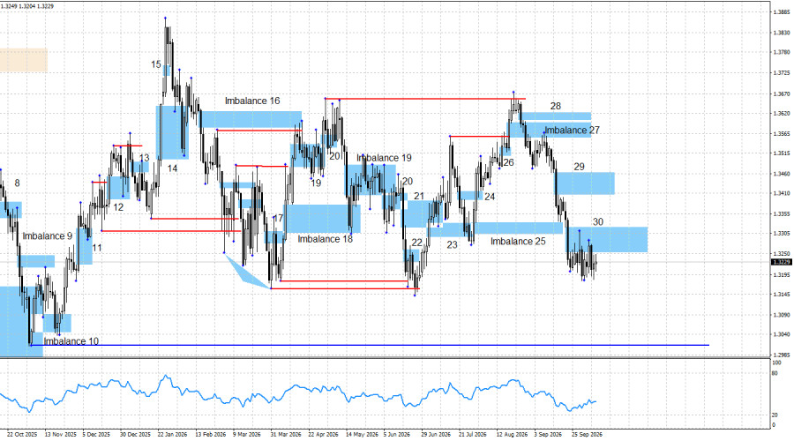The height and width of the screenshot is (441, 794).
Task: Click the 'Imbalance 16' chart label
Action: coord(252,101)
